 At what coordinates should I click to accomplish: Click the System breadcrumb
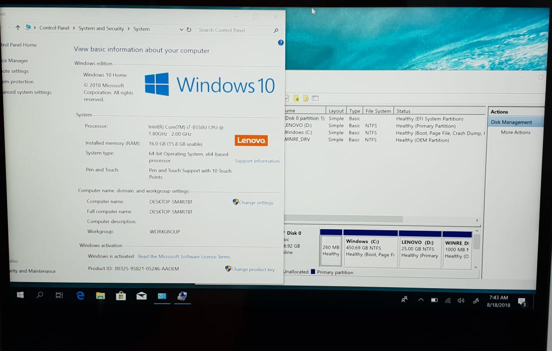(x=141, y=29)
